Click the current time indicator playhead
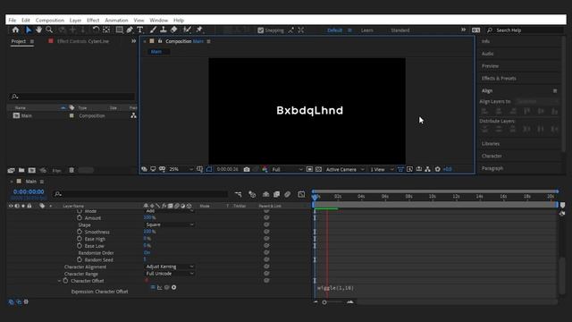 click(315, 197)
